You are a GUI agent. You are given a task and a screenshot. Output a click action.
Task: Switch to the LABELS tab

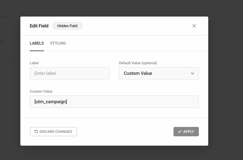click(37, 43)
